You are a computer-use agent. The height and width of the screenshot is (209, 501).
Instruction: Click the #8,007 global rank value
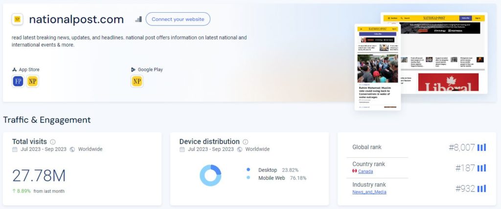pos(462,147)
